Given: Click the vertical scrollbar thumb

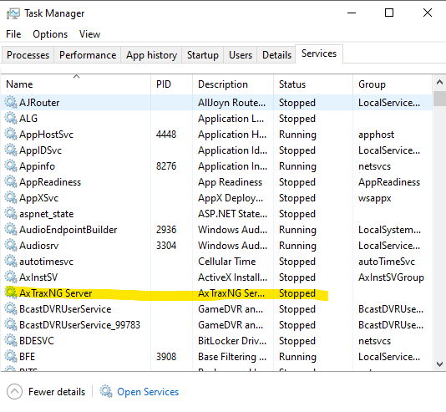Looking at the screenshot, I should [x=439, y=99].
